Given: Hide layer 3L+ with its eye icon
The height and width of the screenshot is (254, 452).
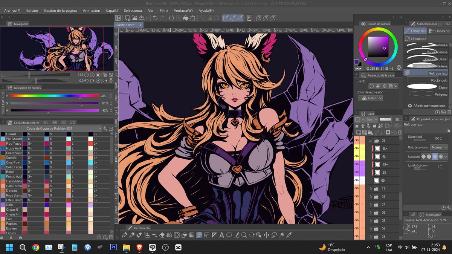Looking at the screenshot, I should coord(357,148).
